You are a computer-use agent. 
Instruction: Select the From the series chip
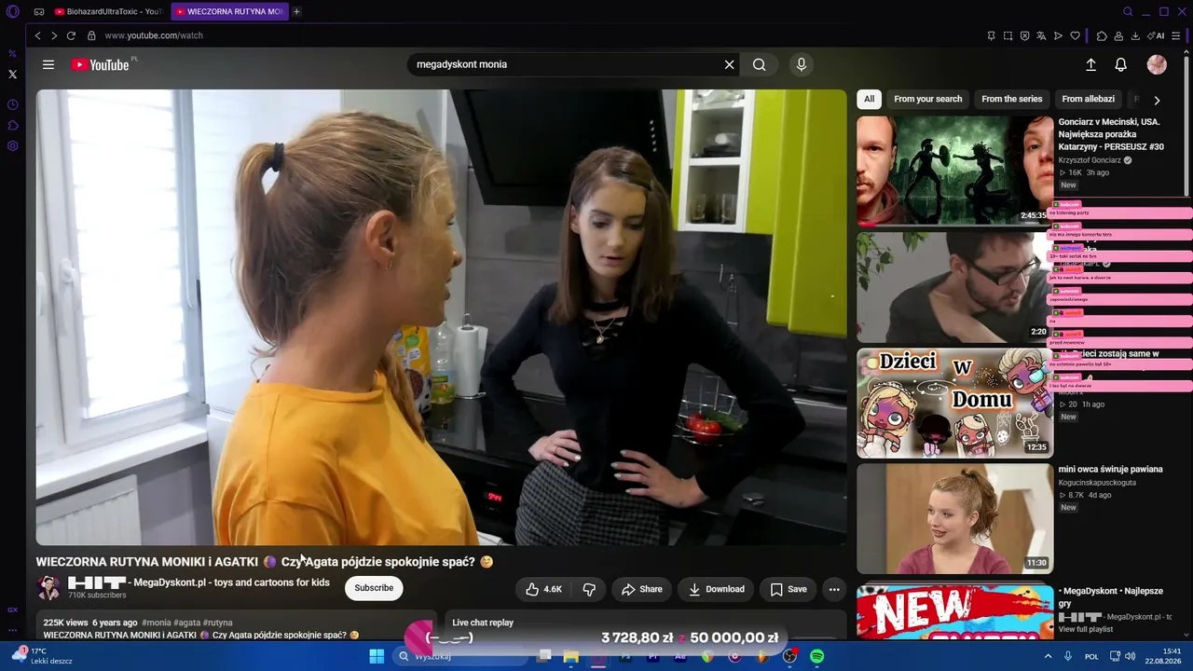click(1012, 99)
